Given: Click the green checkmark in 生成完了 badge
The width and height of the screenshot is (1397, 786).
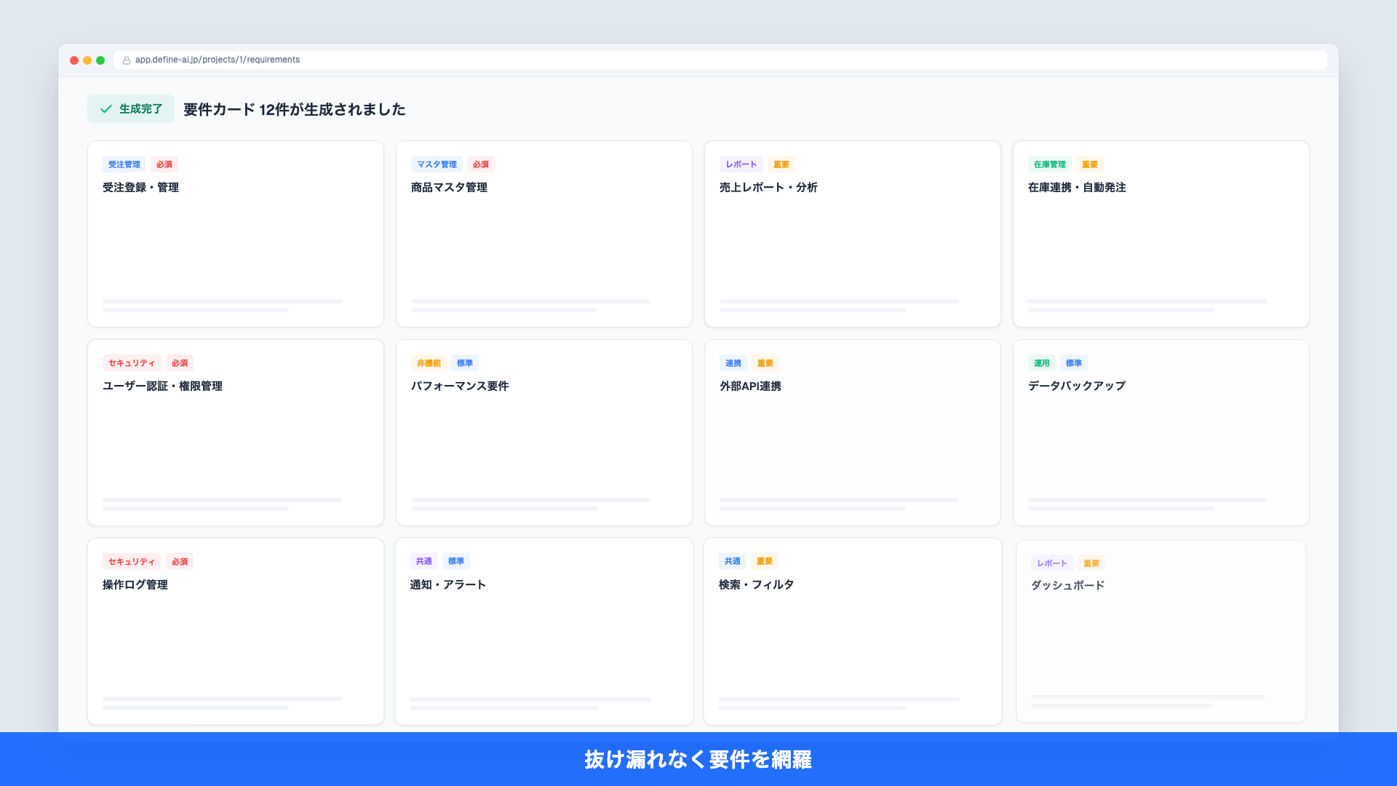Looking at the screenshot, I should [x=106, y=109].
